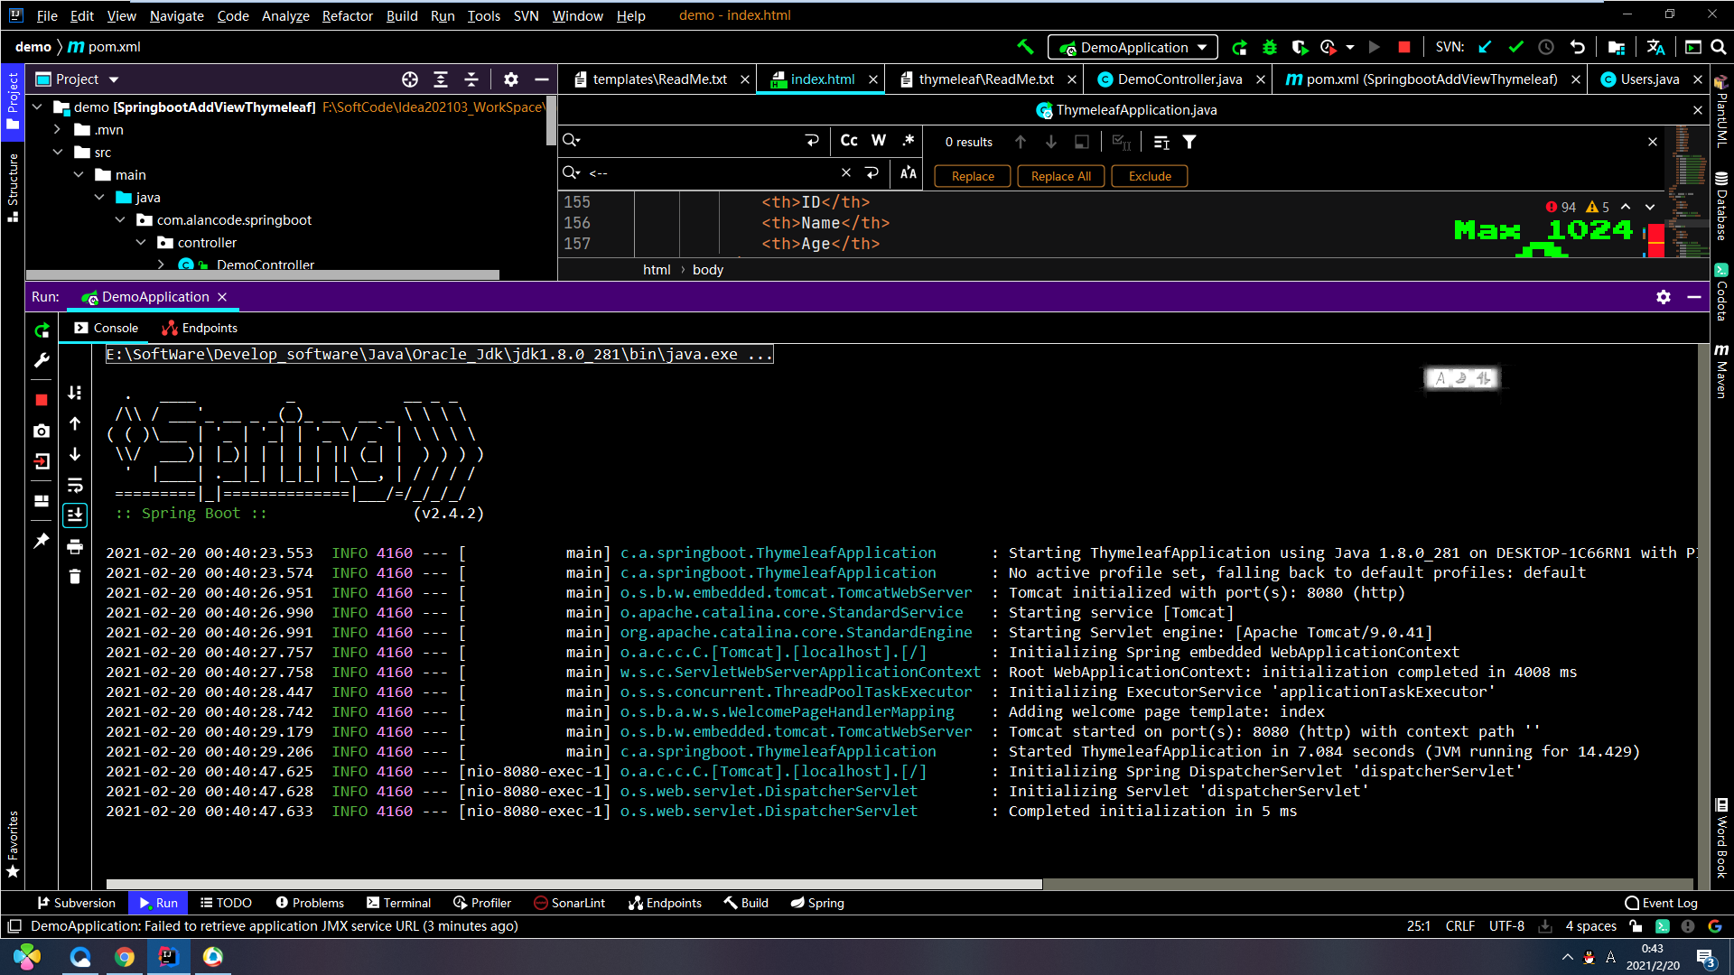
Task: Toggle Preserve Case in replace field
Action: pos(909,172)
